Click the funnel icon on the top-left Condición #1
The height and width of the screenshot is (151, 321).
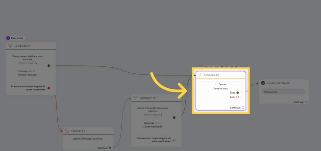point(10,46)
